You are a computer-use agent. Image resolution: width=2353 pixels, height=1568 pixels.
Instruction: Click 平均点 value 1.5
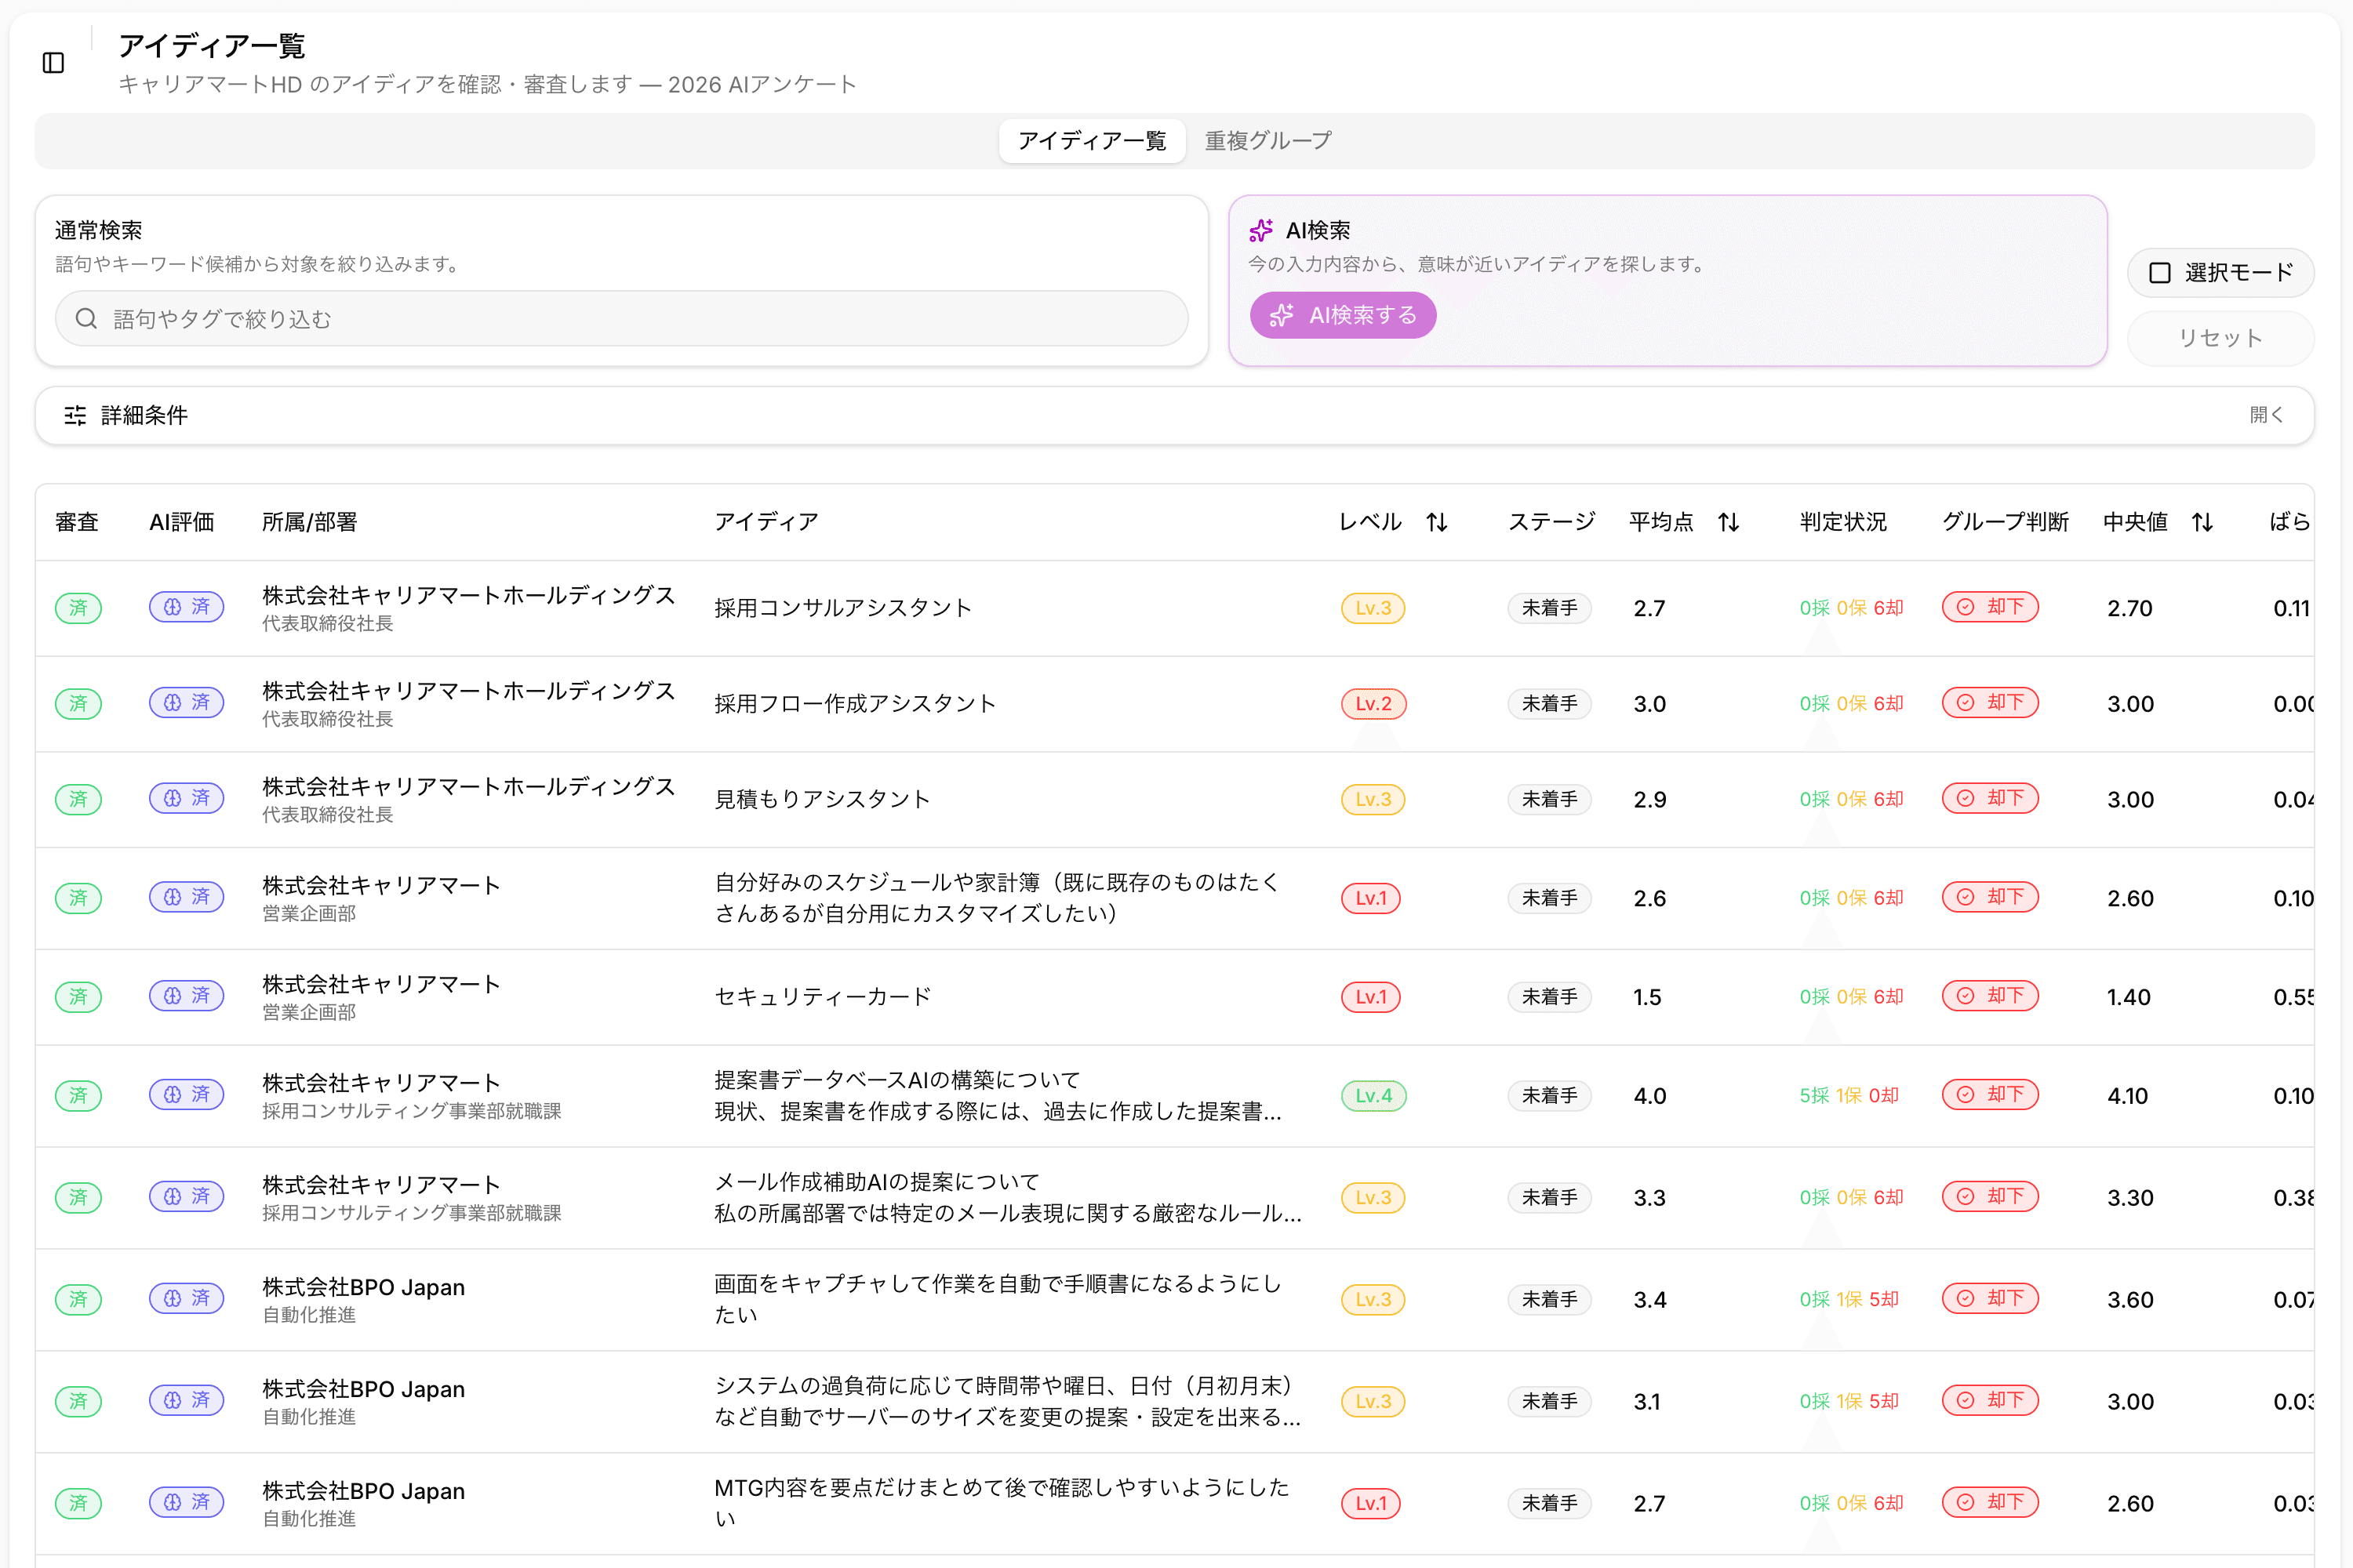click(1646, 997)
